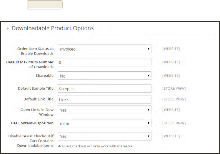The width and height of the screenshot is (220, 154).
Task: Click the Default Link Title field
Action: [104, 99]
